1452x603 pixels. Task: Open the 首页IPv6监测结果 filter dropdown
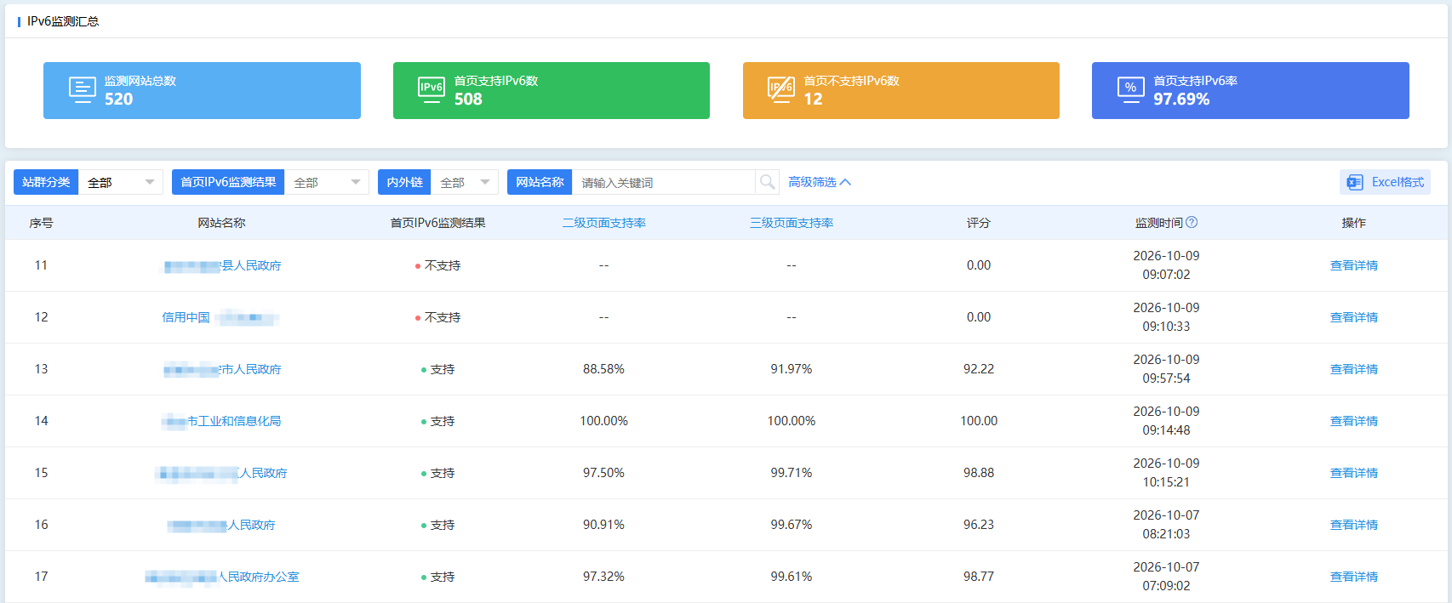[x=327, y=182]
